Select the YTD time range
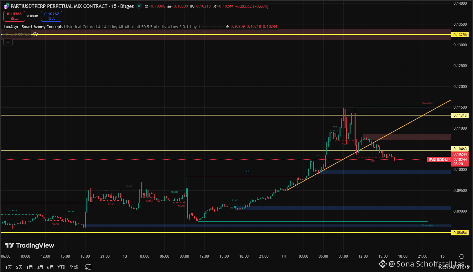473x272 pixels. click(61, 267)
